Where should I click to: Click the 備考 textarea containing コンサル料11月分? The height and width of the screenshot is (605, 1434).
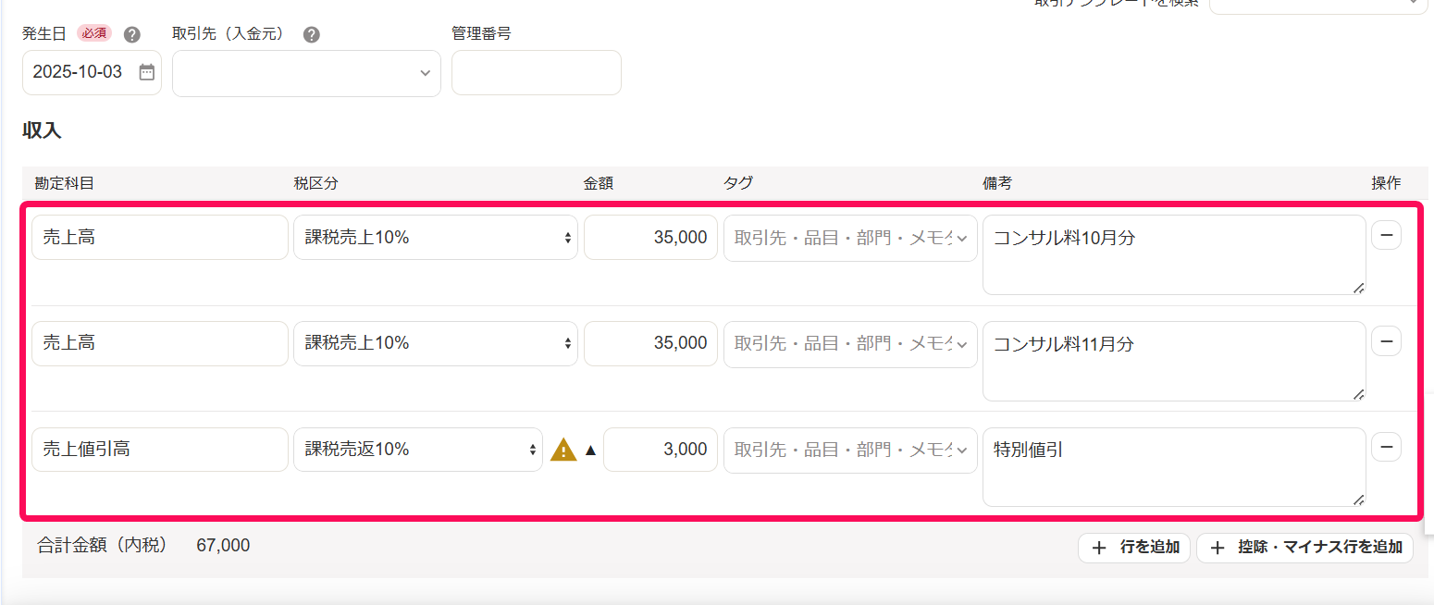(1174, 361)
